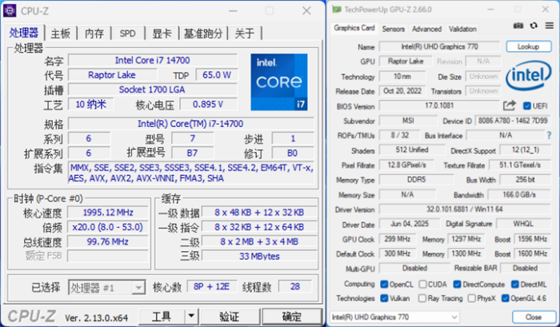Click the Intel Core i7 logo badge
560x327 pixels.
pyautogui.click(x=279, y=82)
